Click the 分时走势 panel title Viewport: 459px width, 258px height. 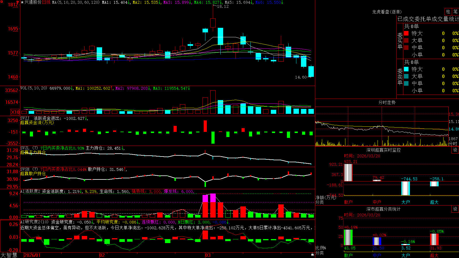pos(387,102)
